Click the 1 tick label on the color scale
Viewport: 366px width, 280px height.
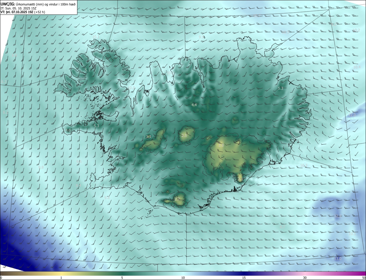coord(61,278)
